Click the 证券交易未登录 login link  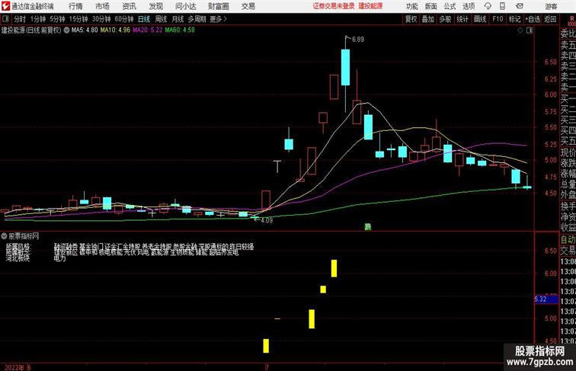pos(334,6)
